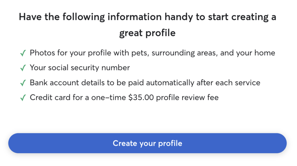Viewport: 297px width, 166px height.
Task: Select the checkmark beside Bank account details
Action: [23, 83]
